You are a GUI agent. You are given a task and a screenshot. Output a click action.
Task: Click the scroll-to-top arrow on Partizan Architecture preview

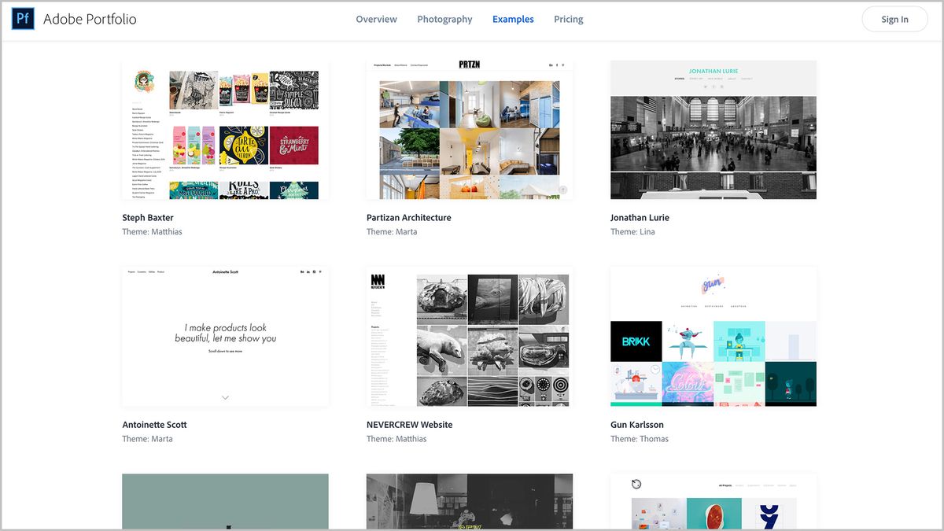(x=563, y=190)
